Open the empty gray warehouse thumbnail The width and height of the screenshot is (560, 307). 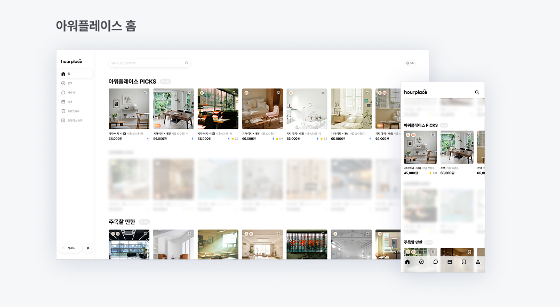pos(351,244)
